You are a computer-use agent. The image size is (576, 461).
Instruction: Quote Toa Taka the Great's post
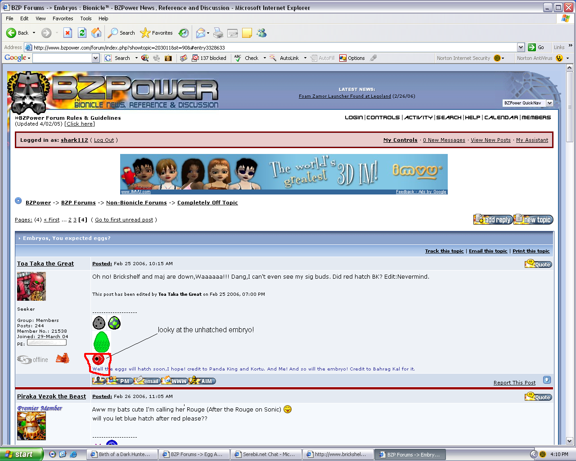click(538, 264)
